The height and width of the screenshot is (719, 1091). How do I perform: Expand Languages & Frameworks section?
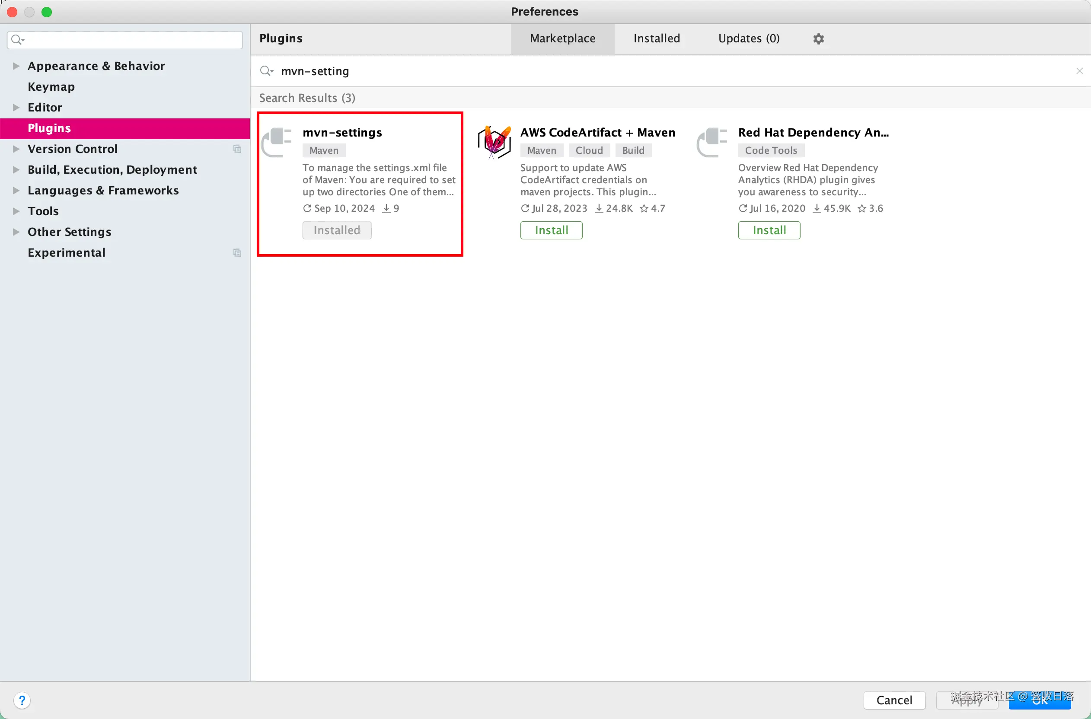(x=16, y=190)
